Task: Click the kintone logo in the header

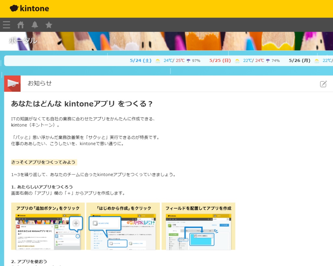Action: tap(29, 8)
